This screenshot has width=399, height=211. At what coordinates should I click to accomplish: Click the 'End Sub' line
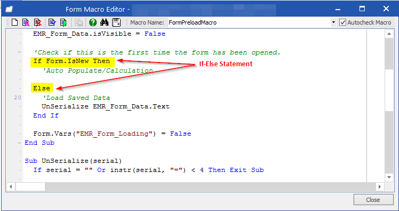40,143
